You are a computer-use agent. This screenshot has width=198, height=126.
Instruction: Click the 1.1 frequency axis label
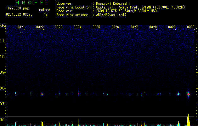3,41
